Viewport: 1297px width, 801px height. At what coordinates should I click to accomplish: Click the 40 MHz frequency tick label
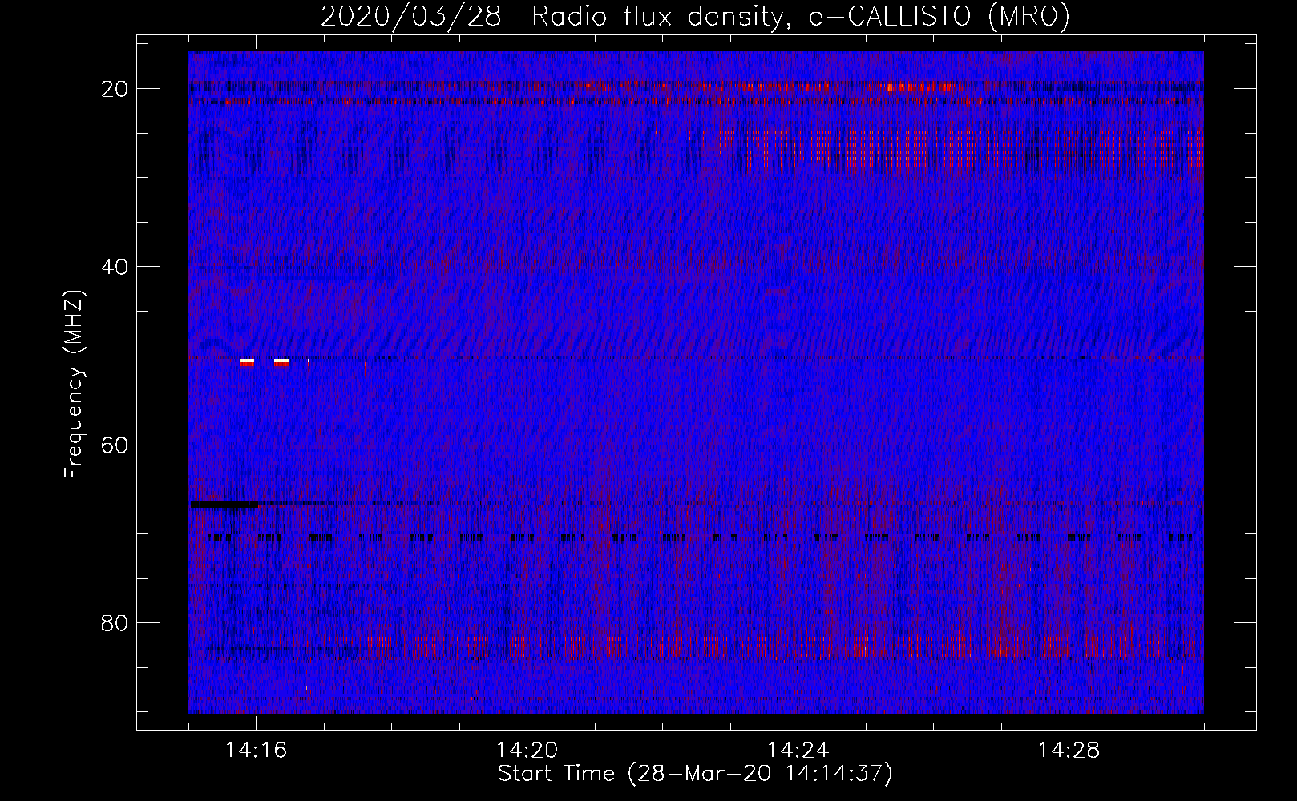(115, 267)
